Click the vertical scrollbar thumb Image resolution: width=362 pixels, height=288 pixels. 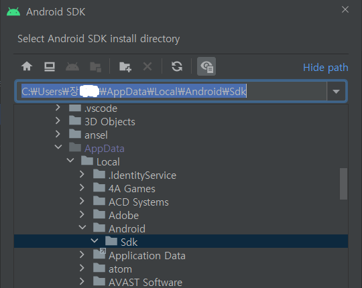(x=343, y=184)
